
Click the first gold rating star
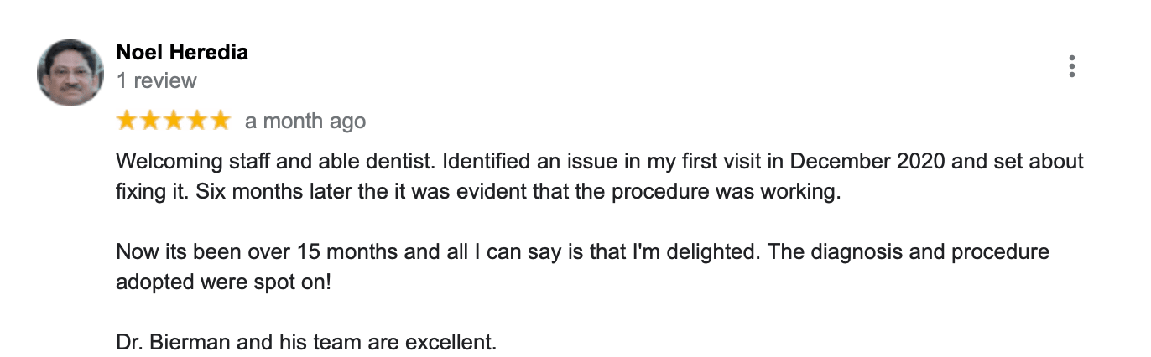127,121
